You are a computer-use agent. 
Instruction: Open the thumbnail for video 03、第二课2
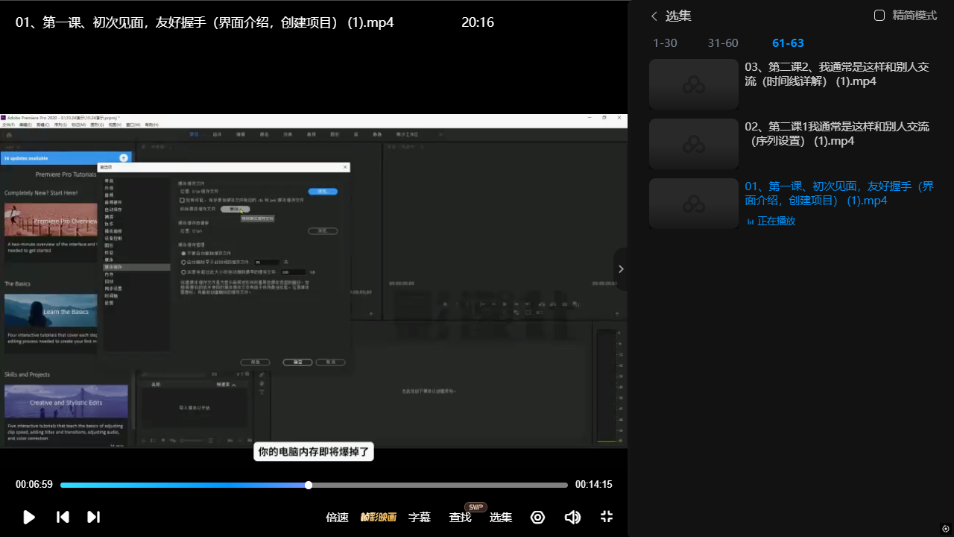pyautogui.click(x=693, y=84)
